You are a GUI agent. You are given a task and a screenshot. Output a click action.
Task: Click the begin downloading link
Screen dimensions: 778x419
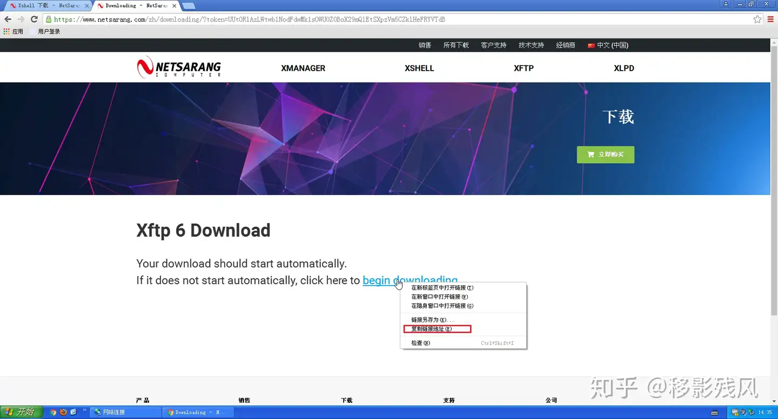410,280
